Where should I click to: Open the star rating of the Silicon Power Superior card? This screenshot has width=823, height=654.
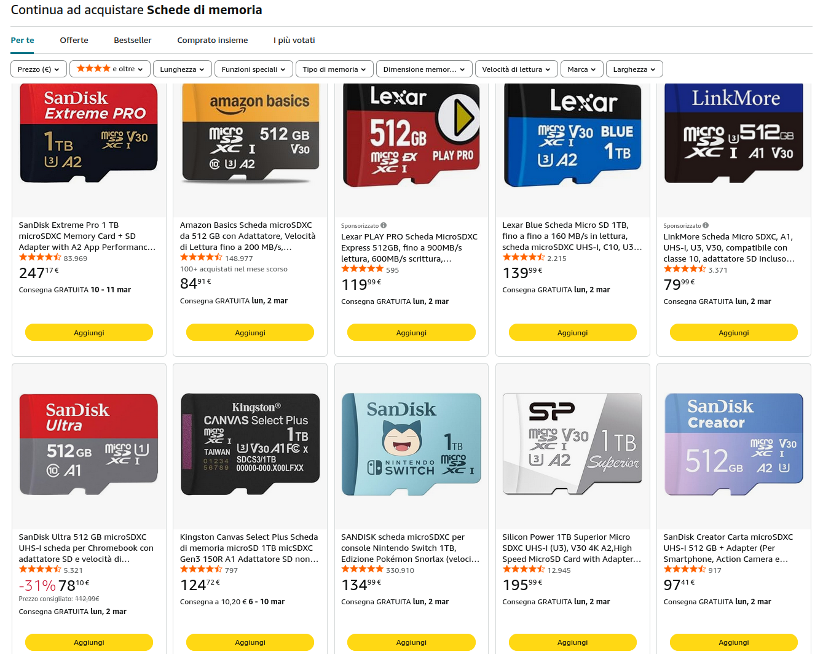524,570
